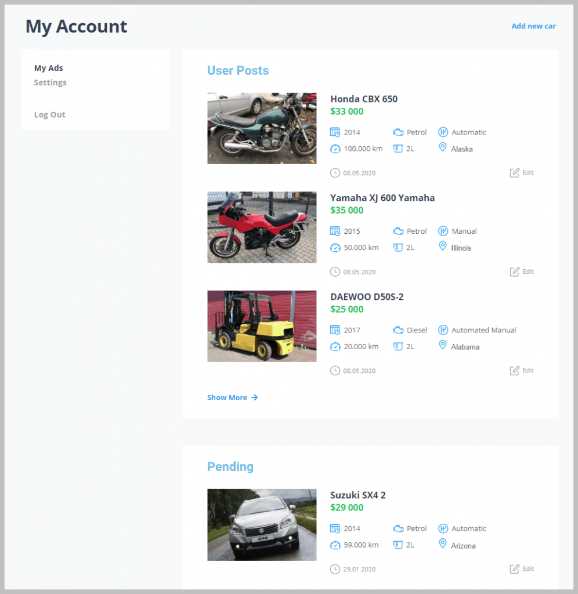Click Edit on the Honda CBX 650 listing
Viewport: 578px width, 594px height.
(x=522, y=172)
